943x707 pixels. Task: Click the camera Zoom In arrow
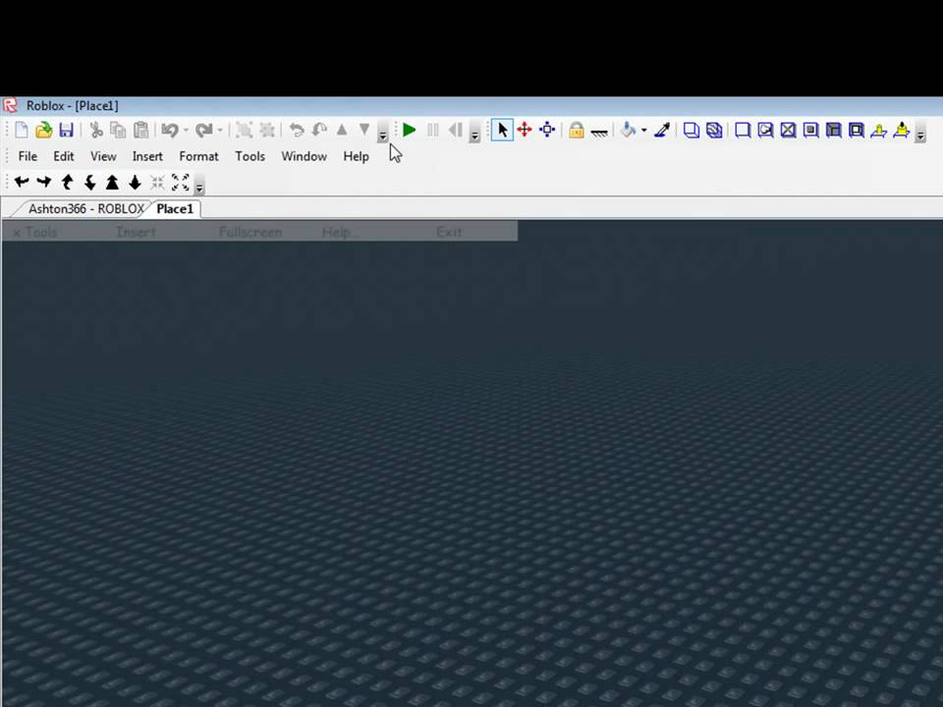pyautogui.click(x=112, y=183)
